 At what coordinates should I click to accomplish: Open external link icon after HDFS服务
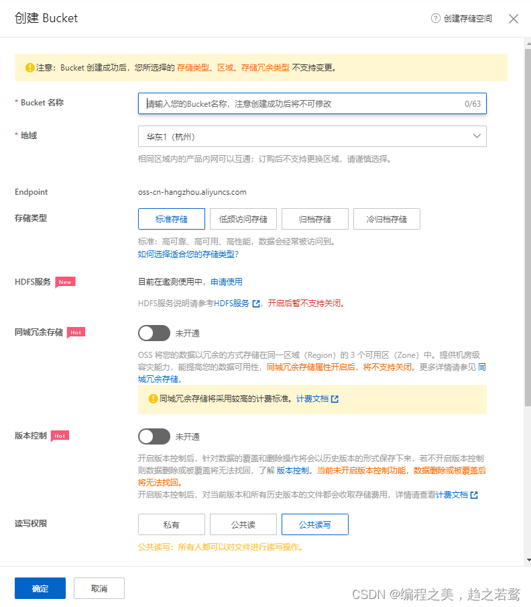pos(256,303)
